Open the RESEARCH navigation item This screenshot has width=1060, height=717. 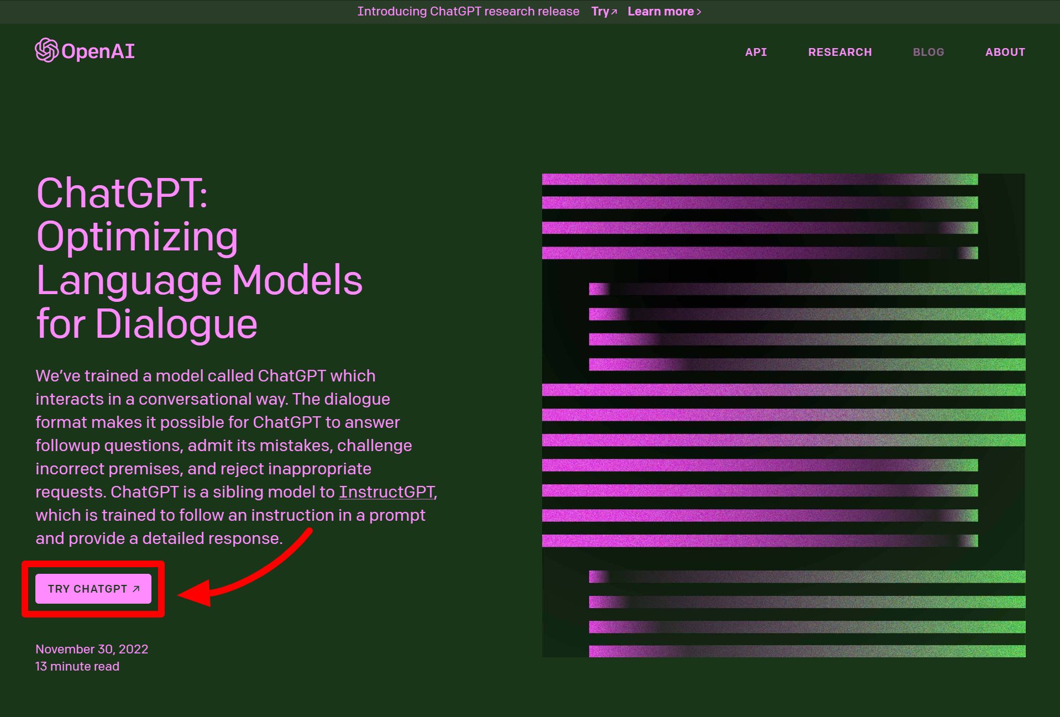pyautogui.click(x=839, y=52)
